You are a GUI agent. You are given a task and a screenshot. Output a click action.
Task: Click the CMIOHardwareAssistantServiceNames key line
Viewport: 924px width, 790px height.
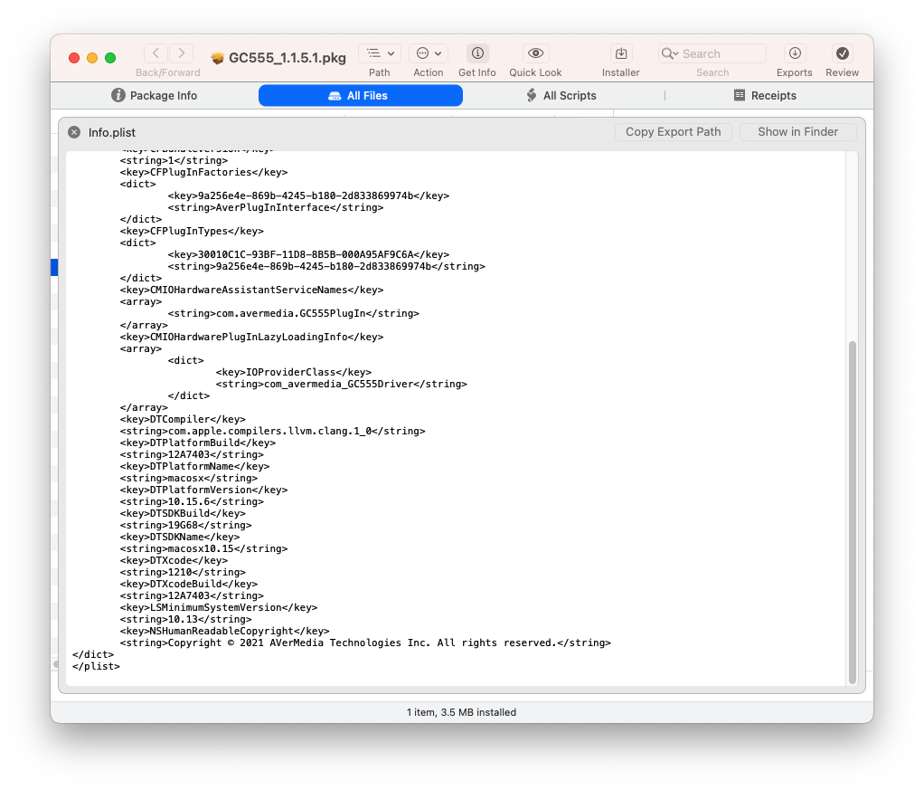(x=251, y=290)
